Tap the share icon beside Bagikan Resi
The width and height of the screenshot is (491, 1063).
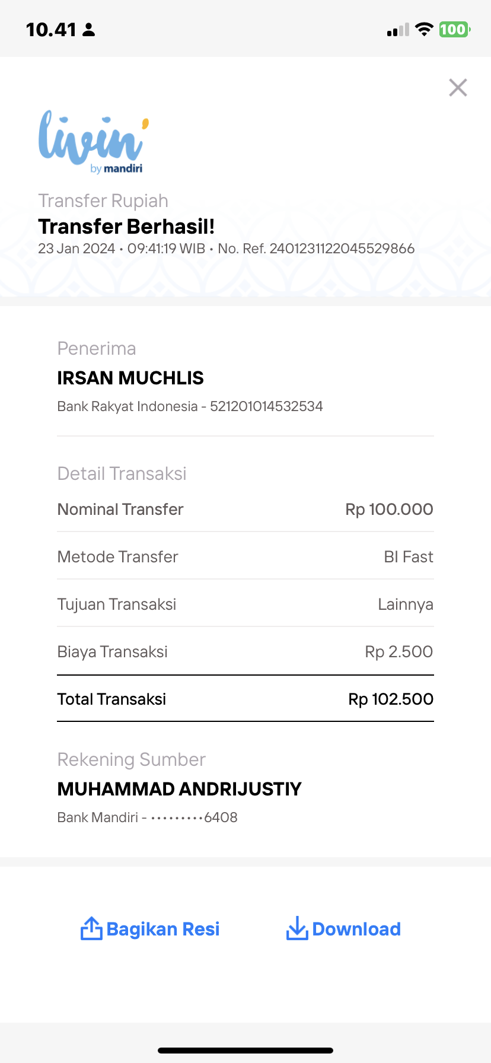point(91,928)
